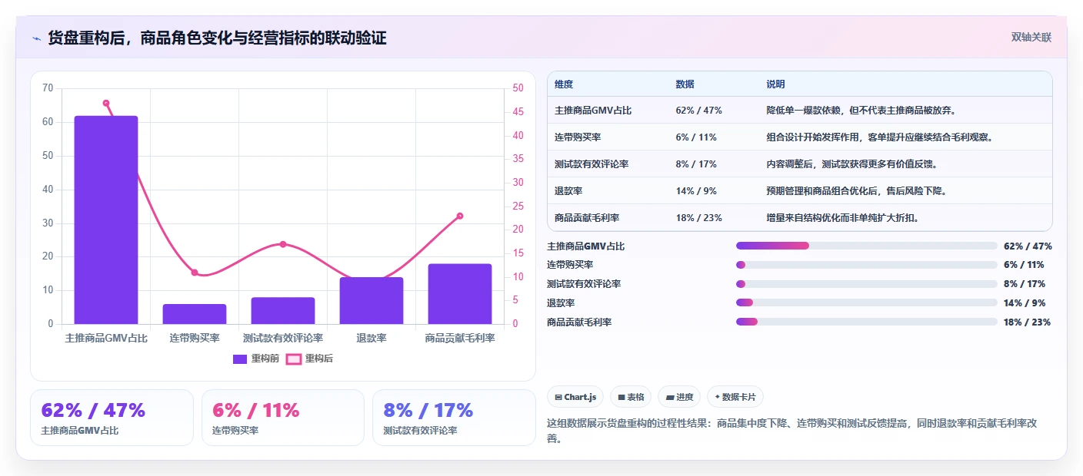Select the 进度 chip label

point(685,397)
